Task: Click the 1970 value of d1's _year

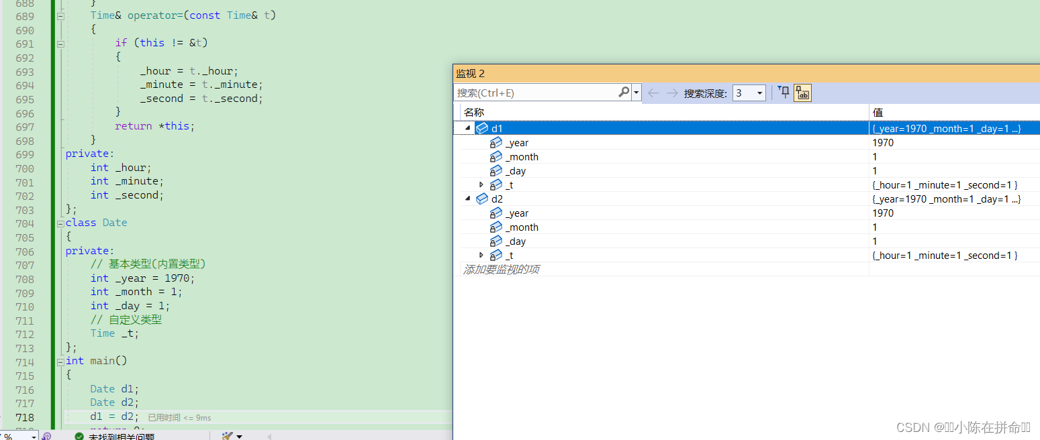Action: [x=883, y=142]
